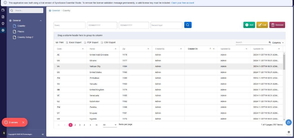
Task: Dismiss the 3 errors notification
Action: point(23,122)
